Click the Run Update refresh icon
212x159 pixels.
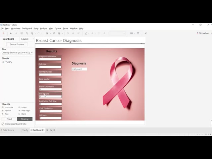pyautogui.click(x=38, y=33)
